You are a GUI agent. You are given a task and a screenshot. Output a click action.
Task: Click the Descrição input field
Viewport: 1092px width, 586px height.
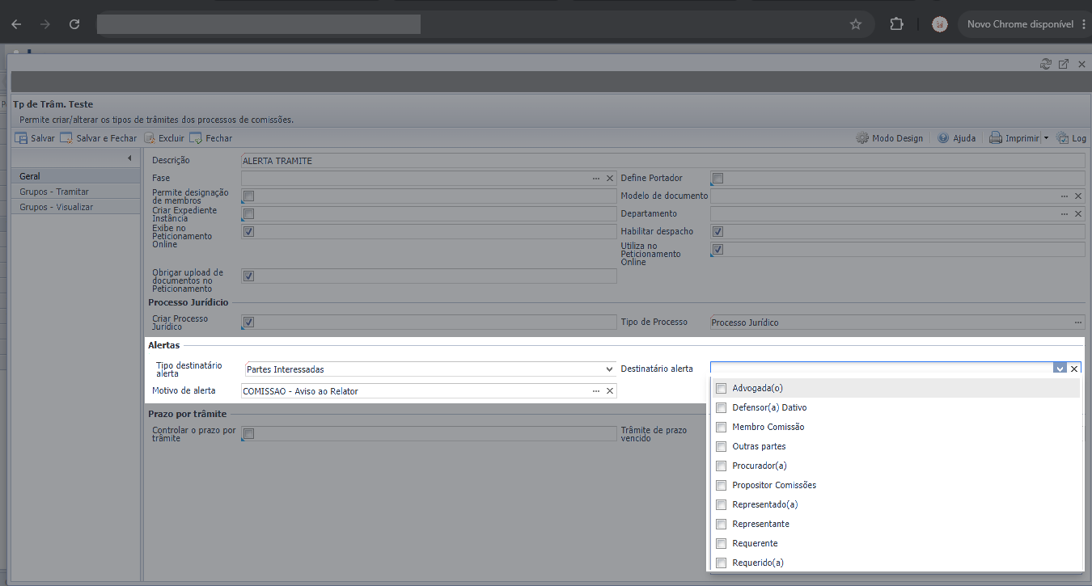point(663,161)
